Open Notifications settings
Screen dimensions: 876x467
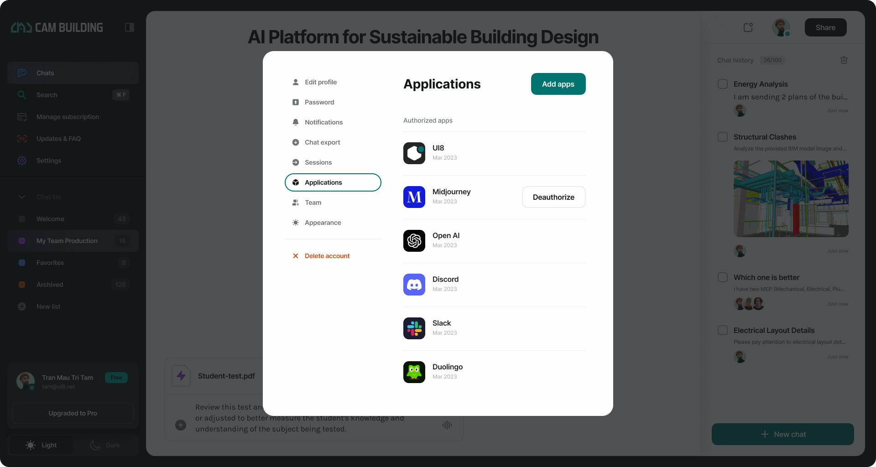pos(333,122)
